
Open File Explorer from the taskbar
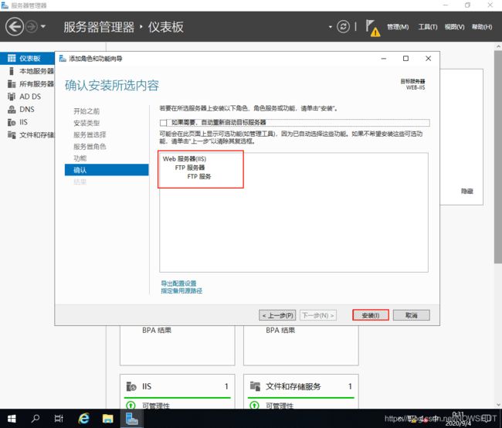pos(108,419)
